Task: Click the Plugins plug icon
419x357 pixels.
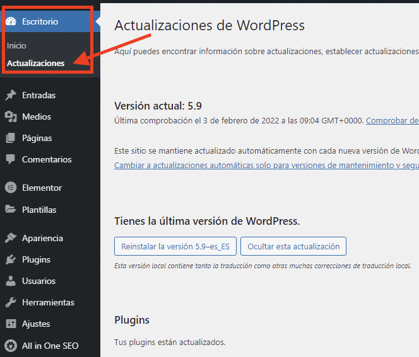Action: pyautogui.click(x=11, y=259)
